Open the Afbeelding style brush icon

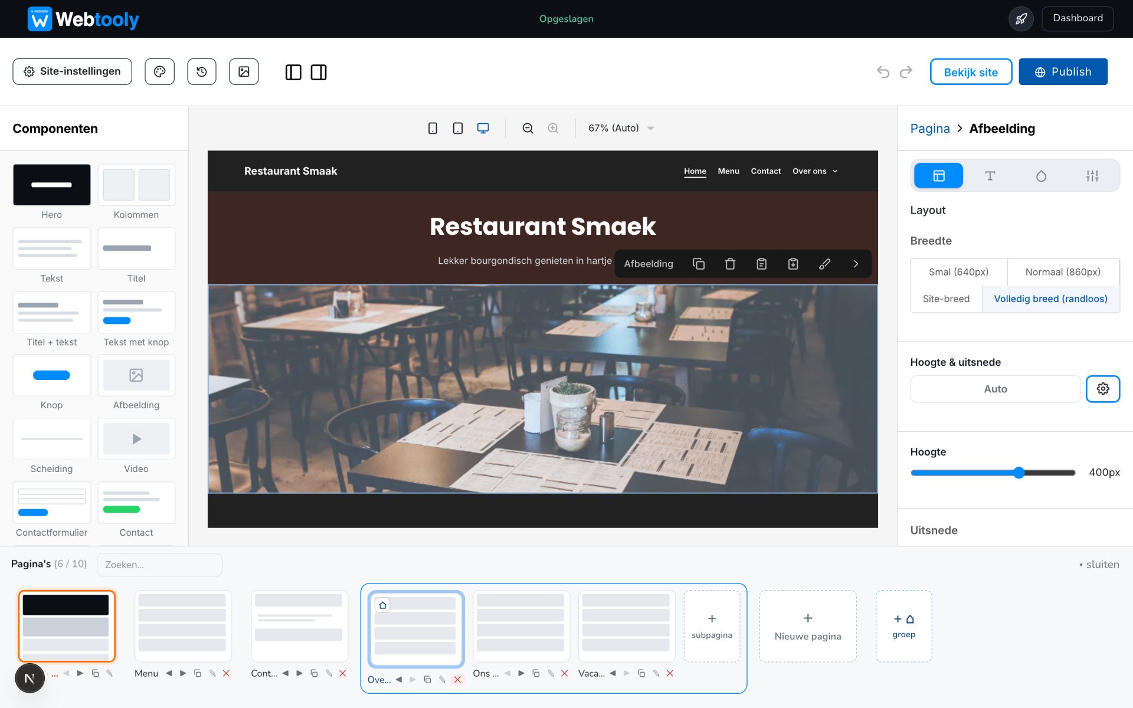click(824, 264)
